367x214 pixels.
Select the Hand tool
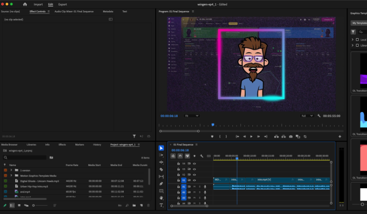pos(161,198)
